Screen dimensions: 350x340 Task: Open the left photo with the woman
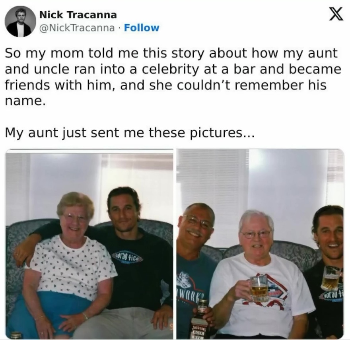coord(89,244)
